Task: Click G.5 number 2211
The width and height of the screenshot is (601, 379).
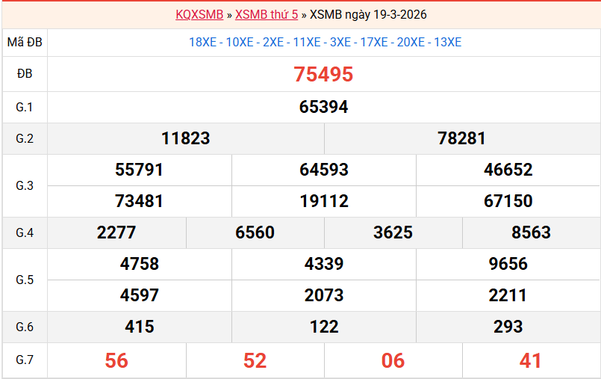Action: tap(508, 295)
